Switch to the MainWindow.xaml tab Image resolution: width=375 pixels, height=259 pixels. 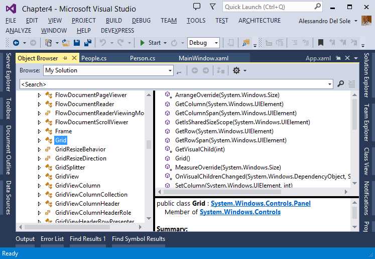[203, 58]
